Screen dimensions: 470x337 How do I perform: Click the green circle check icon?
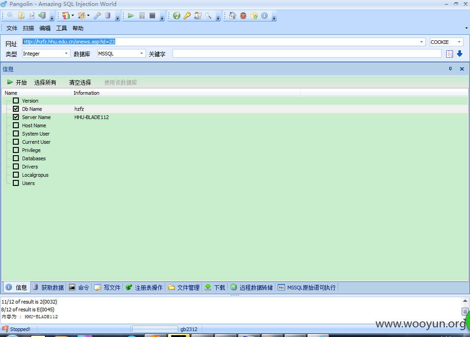click(x=177, y=16)
